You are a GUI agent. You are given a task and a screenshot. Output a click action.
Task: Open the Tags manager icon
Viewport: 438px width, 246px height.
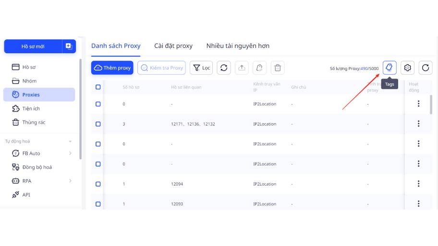pos(389,68)
